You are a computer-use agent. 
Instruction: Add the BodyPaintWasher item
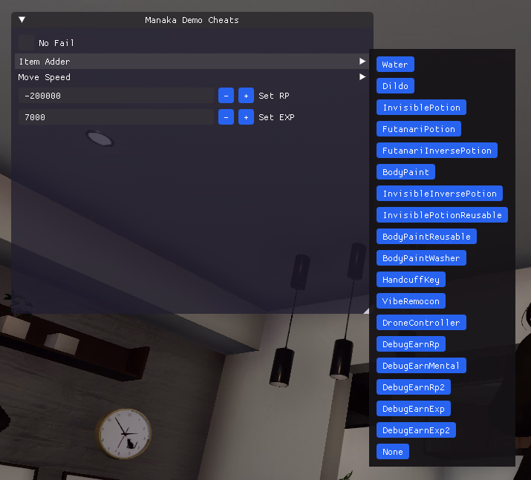421,257
